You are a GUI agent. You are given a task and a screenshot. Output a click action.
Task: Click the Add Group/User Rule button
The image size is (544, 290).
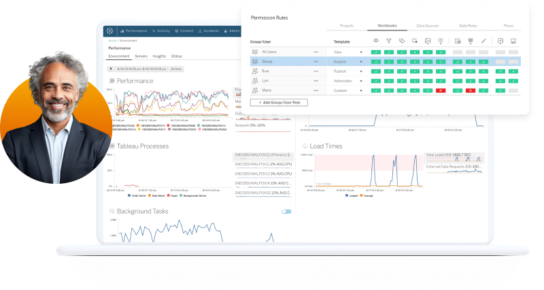click(x=279, y=102)
